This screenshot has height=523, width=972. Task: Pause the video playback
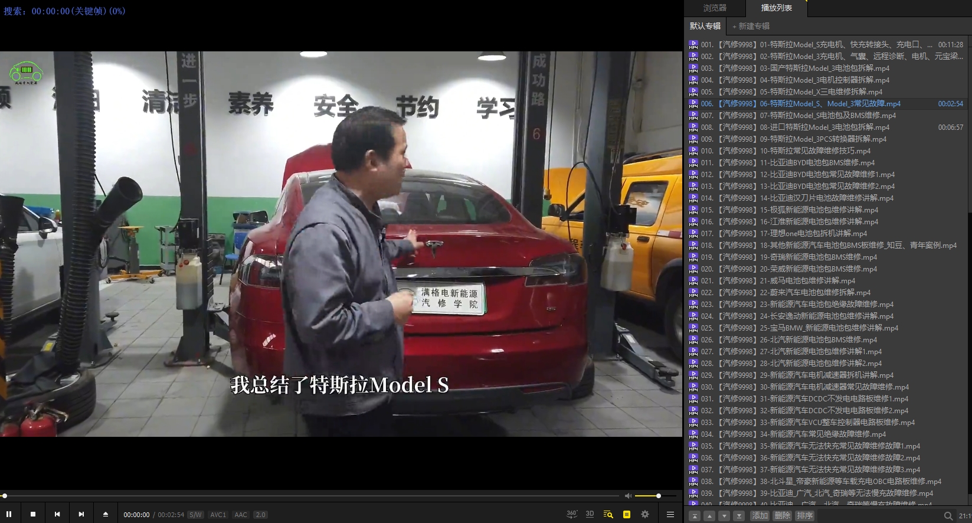(9, 514)
